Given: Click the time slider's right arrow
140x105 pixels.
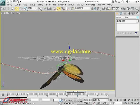Looking at the screenshot, I should [x=85, y=92].
